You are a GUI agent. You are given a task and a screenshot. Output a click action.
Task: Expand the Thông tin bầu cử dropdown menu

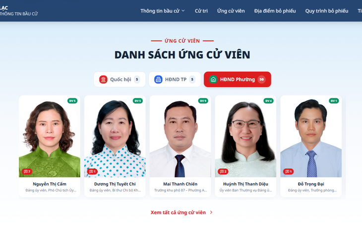pos(163,11)
